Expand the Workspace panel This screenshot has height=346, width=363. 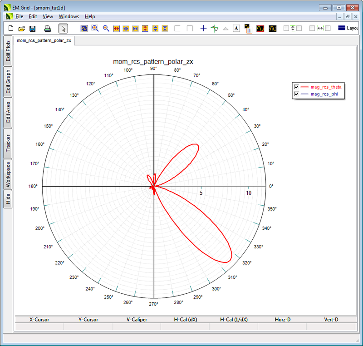click(x=7, y=174)
